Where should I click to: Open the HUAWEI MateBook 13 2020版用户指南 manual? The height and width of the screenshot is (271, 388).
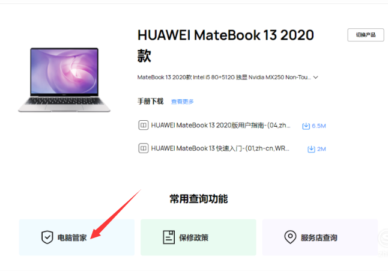pos(220,126)
